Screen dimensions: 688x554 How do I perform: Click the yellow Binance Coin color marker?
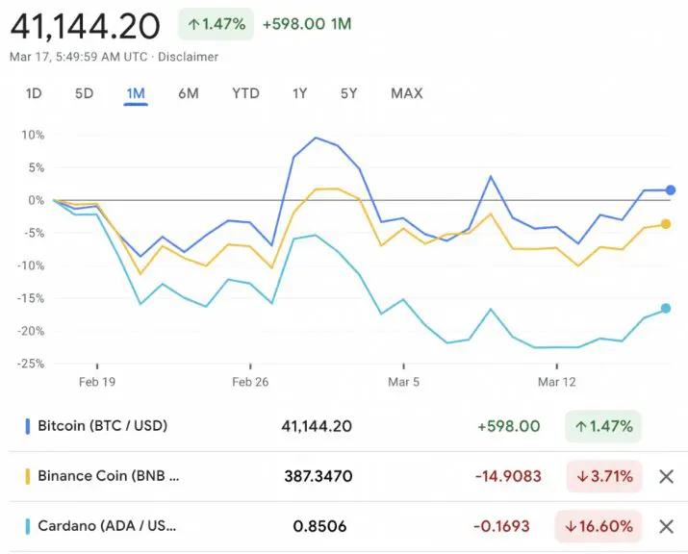point(28,476)
